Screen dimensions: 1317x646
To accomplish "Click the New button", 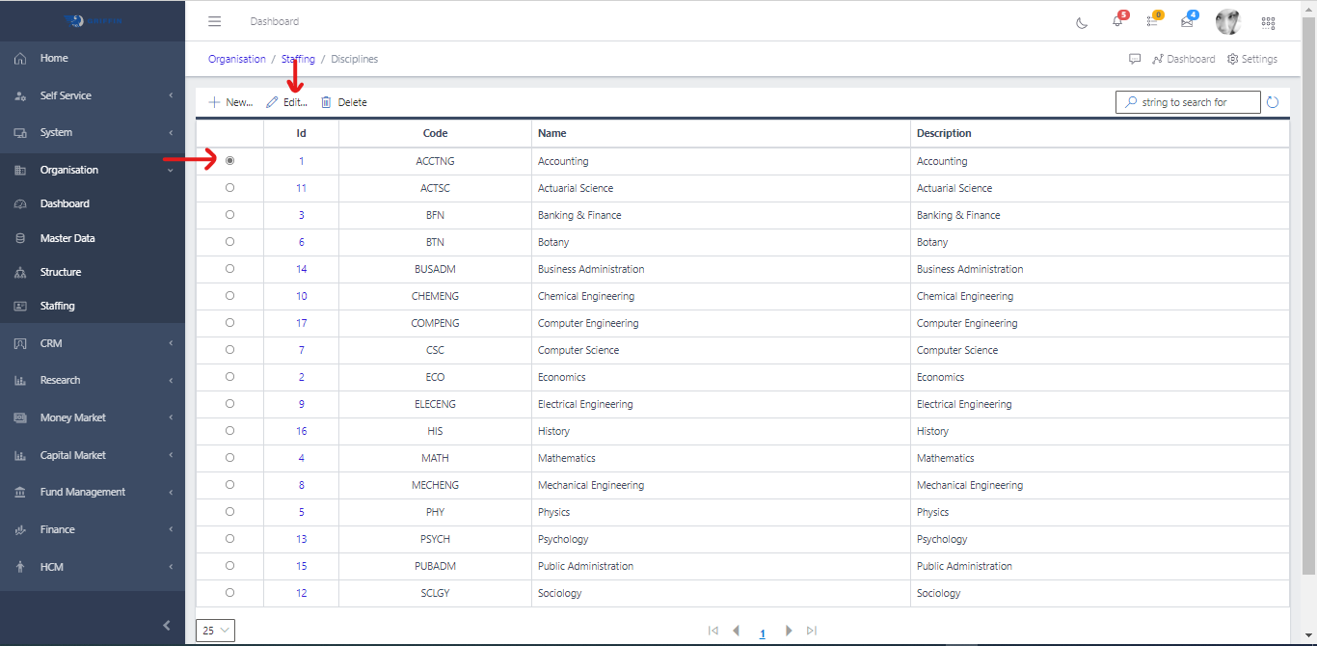I will [x=230, y=102].
